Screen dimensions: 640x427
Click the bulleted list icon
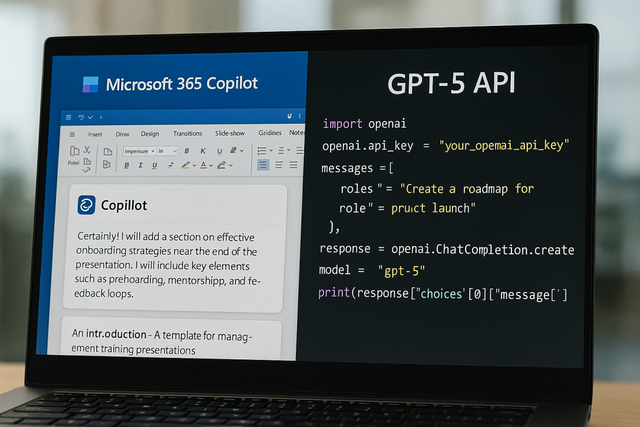tap(262, 150)
